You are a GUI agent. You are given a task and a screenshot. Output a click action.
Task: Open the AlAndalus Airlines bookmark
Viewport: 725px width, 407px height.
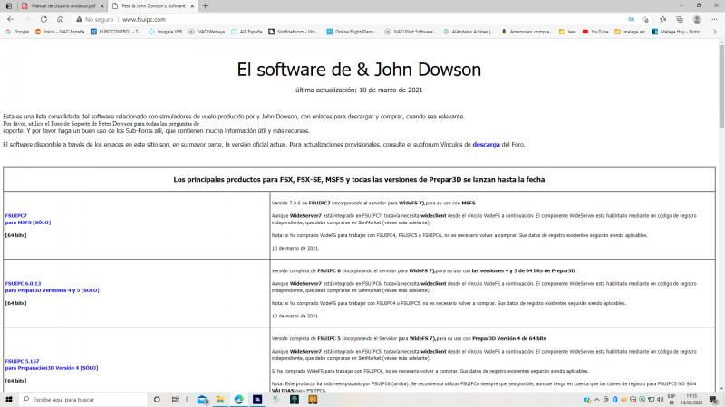point(469,32)
